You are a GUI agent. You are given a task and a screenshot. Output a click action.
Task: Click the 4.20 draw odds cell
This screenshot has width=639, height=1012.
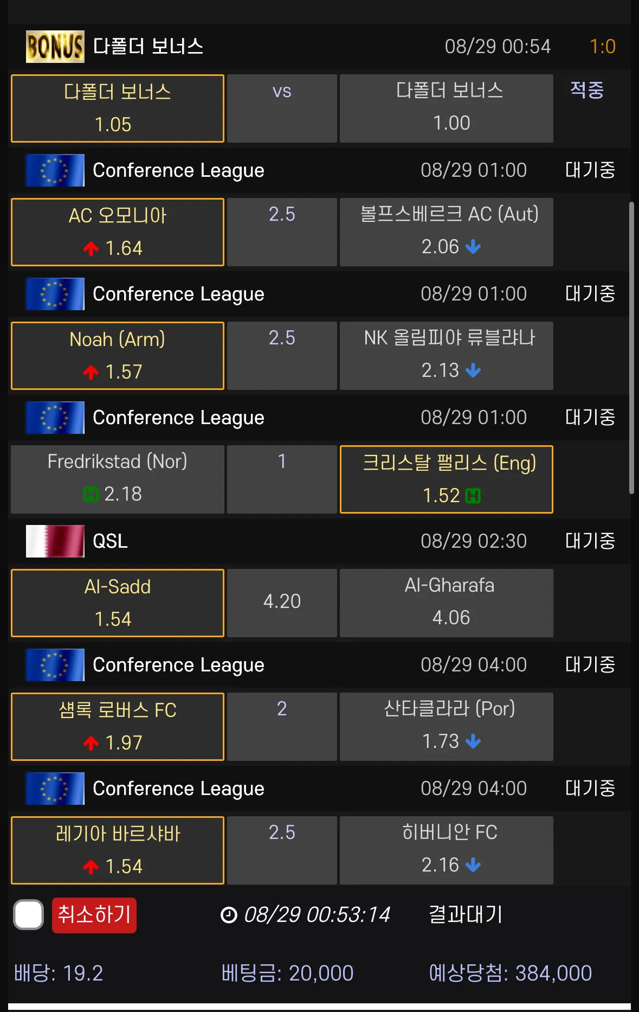[x=282, y=603]
